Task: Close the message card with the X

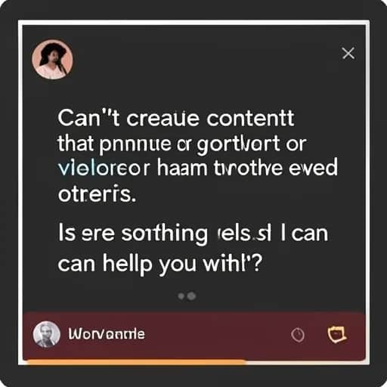Action: (x=348, y=53)
